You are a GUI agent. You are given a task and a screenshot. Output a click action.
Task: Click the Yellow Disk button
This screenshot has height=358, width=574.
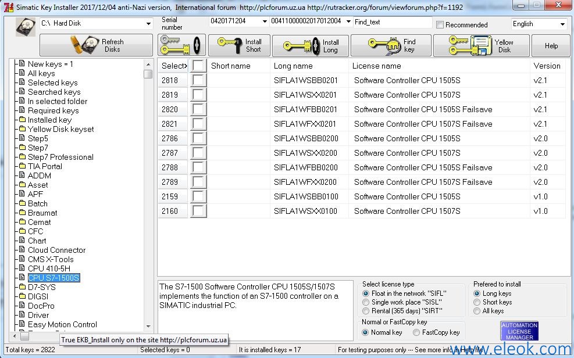pos(482,45)
